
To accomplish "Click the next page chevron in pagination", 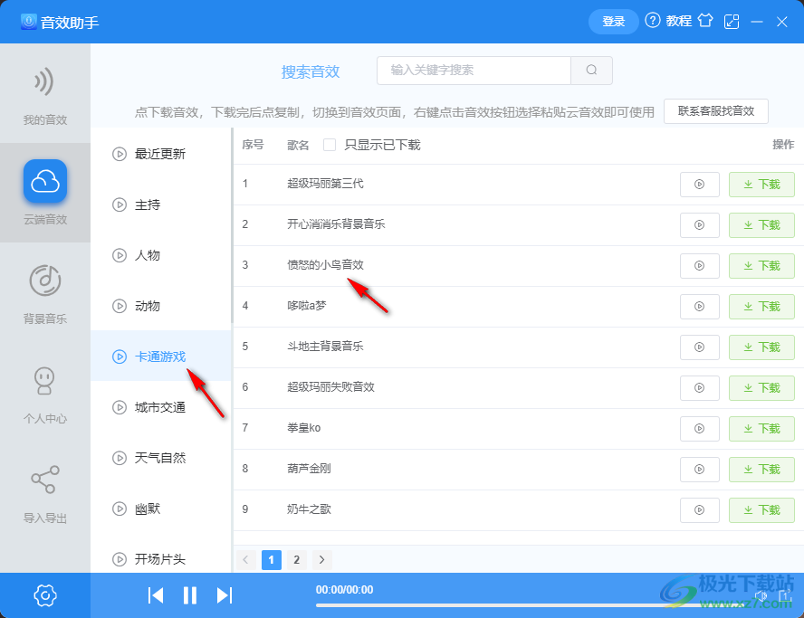I will pos(321,560).
